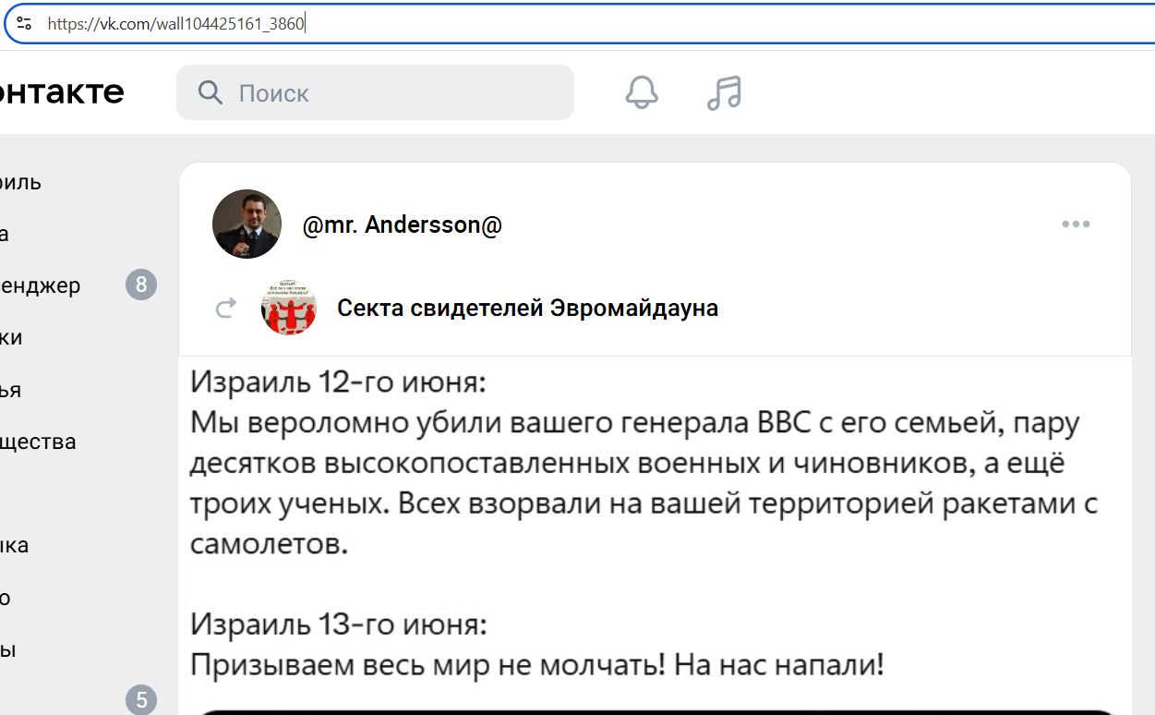Open post actions via the three-dots menu

click(x=1075, y=223)
